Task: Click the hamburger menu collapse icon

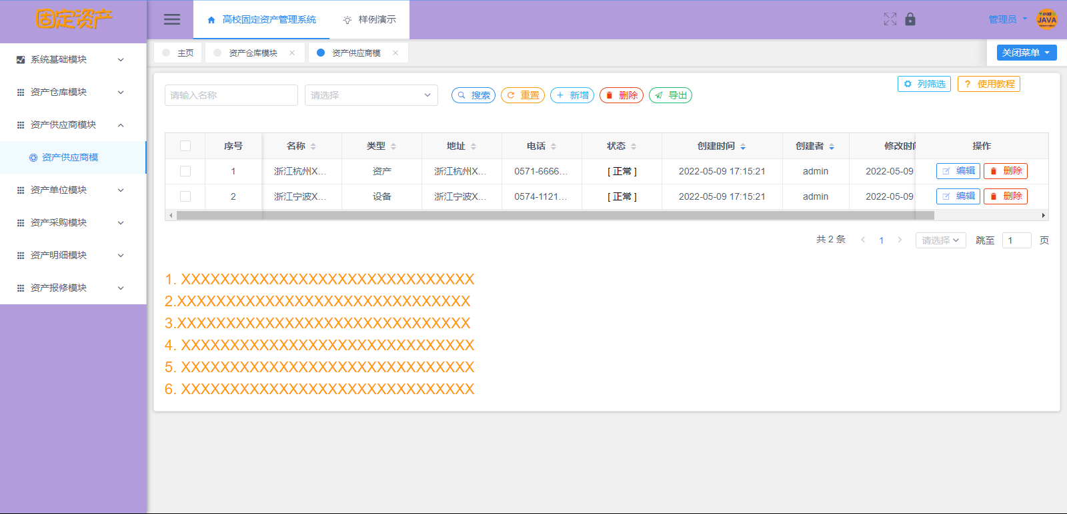Action: pyautogui.click(x=172, y=19)
